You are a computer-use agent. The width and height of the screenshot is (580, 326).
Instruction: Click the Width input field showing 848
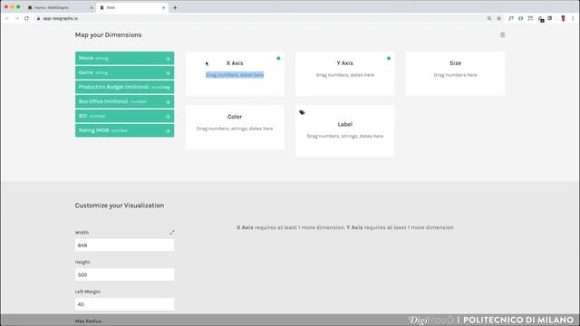(x=125, y=245)
